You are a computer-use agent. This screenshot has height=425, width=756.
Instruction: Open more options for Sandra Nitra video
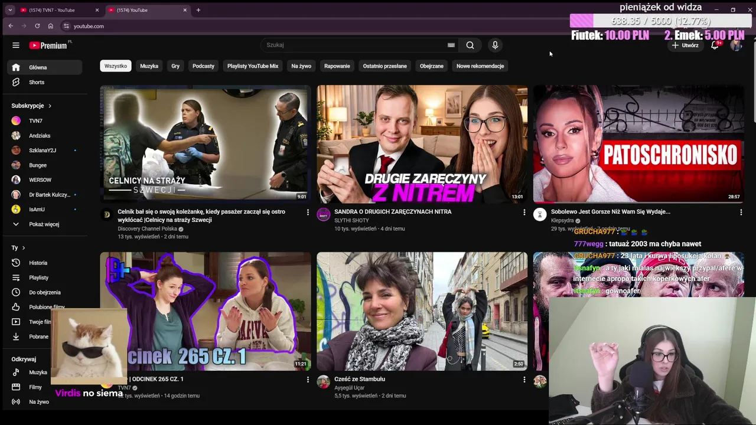[524, 212]
